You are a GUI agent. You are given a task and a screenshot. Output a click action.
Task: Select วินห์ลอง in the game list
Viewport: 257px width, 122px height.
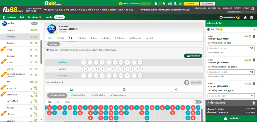click(20, 43)
